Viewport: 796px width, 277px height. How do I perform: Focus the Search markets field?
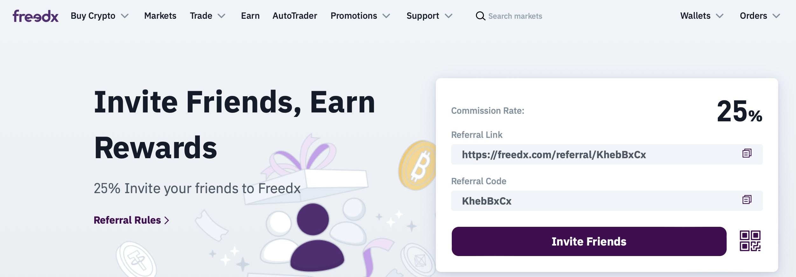[x=515, y=16]
